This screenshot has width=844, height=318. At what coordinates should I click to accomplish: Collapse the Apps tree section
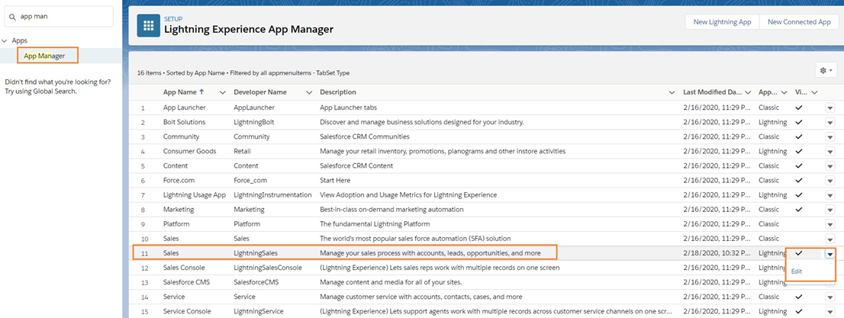[5, 40]
